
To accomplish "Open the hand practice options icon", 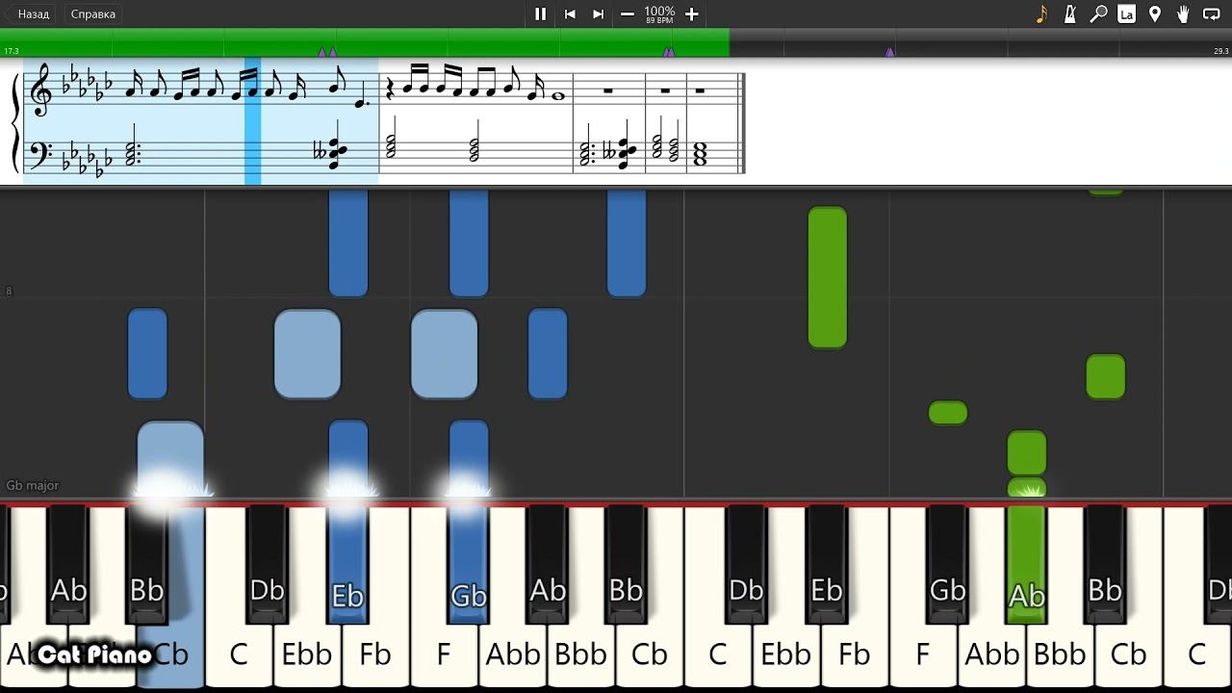I will (x=1184, y=13).
